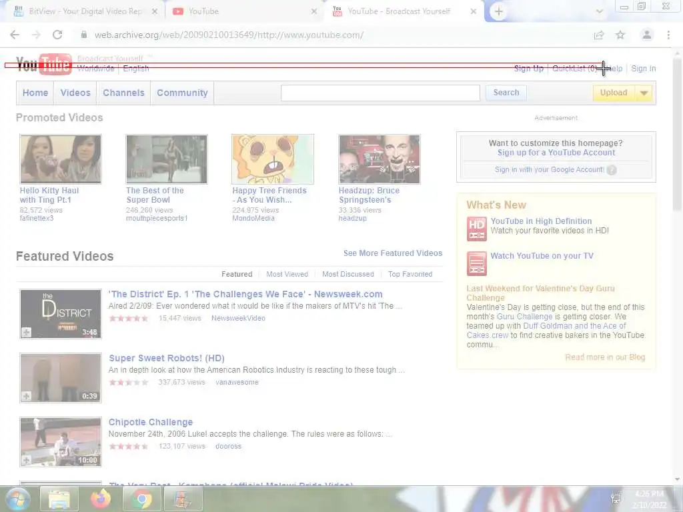This screenshot has width=683, height=512.
Task: Open the tab search chevron
Action: pos(600,11)
